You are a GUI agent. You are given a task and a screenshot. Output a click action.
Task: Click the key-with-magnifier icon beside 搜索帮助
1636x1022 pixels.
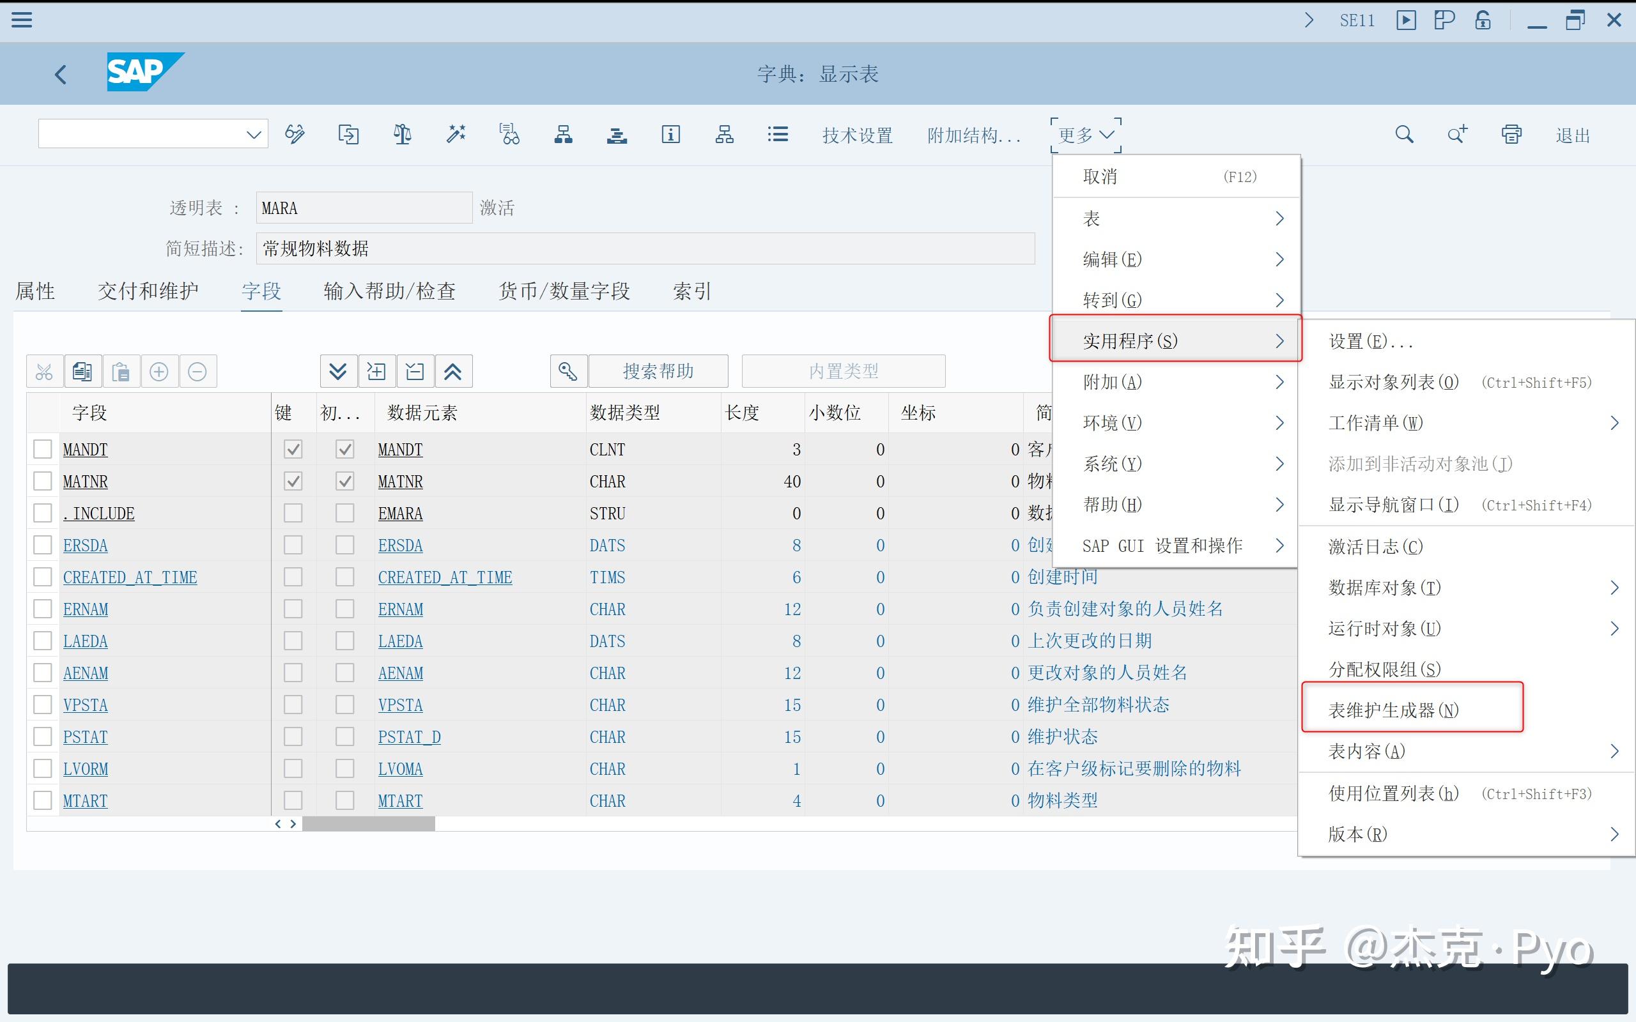click(568, 371)
